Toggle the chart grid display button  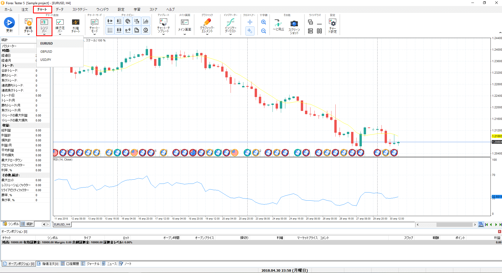click(110, 30)
